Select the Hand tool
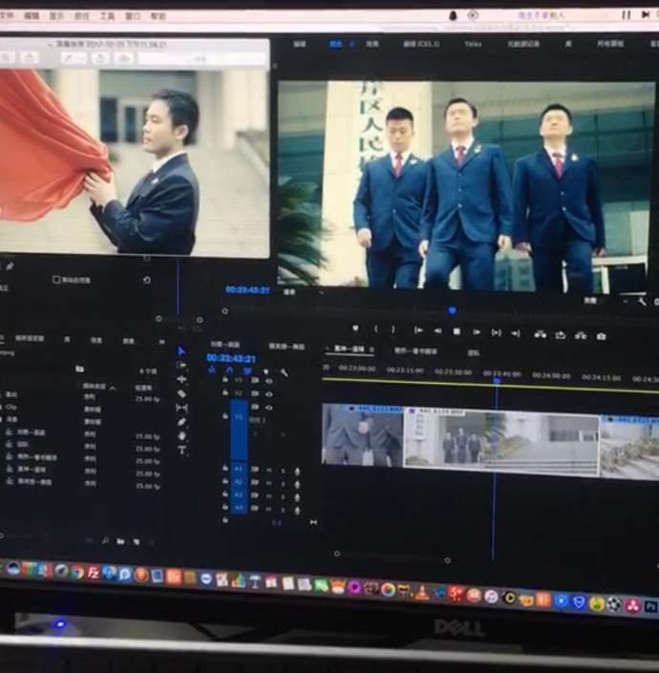Viewport: 659px width, 673px height. pyautogui.click(x=181, y=436)
